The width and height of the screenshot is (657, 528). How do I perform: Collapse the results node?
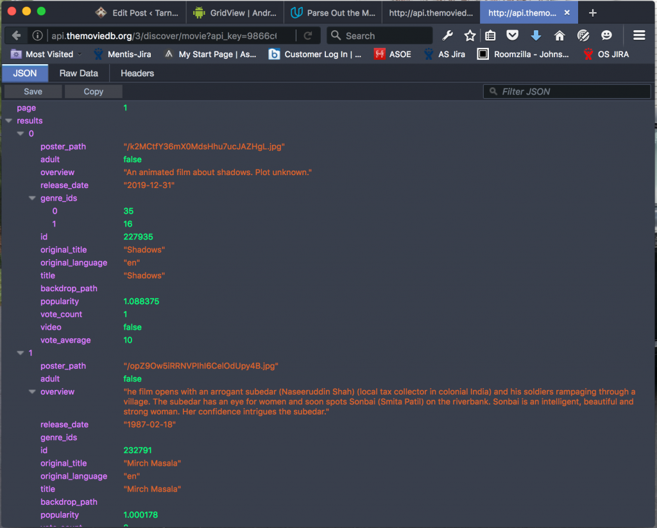(x=8, y=121)
